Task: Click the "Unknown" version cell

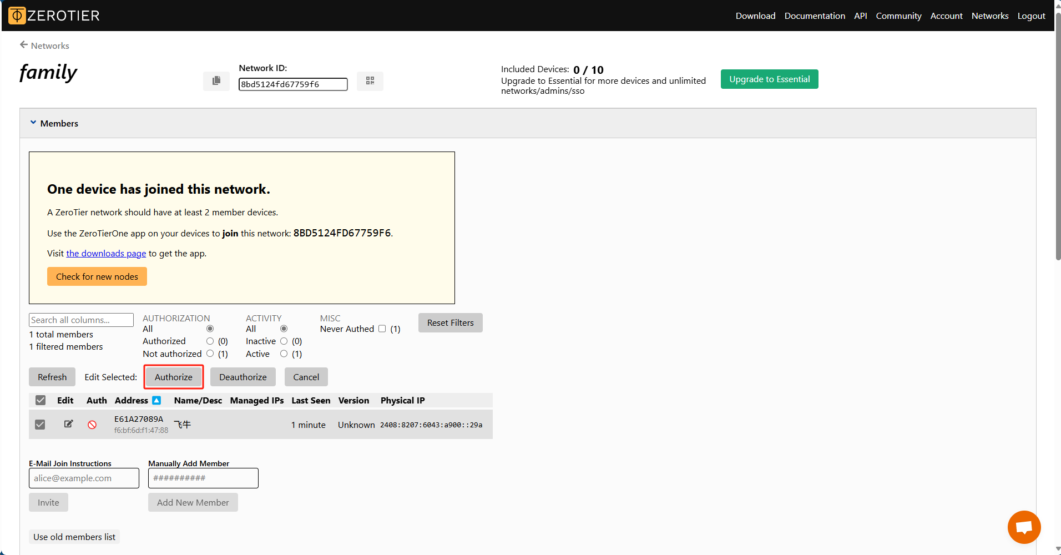Action: (x=356, y=425)
